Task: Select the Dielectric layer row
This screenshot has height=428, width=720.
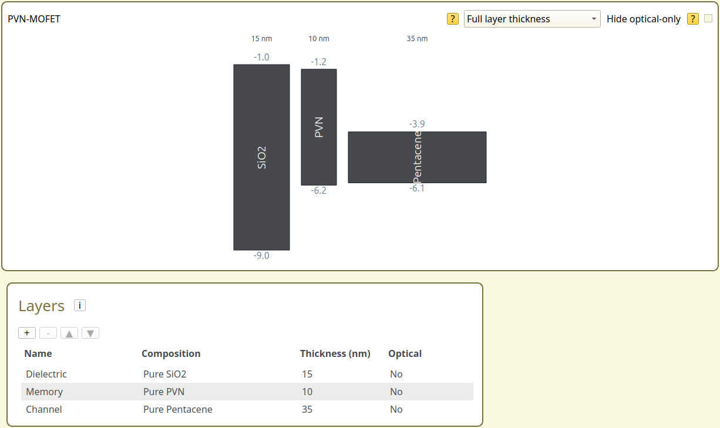Action: click(x=46, y=374)
